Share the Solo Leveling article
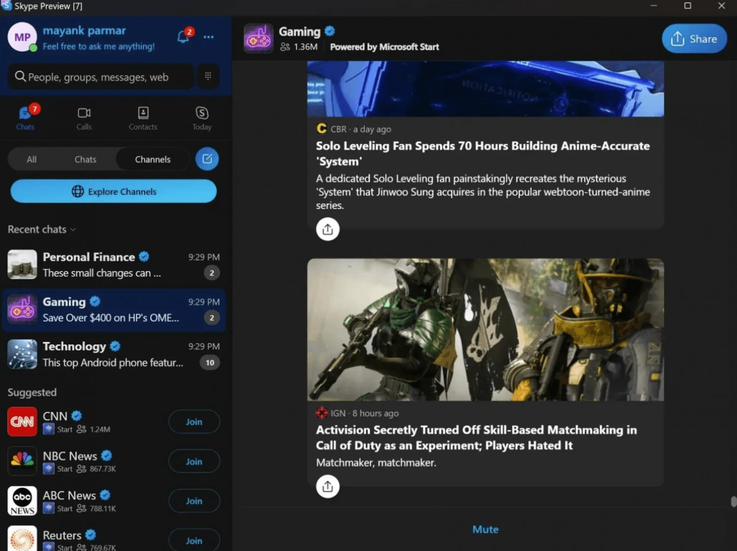 (x=327, y=229)
